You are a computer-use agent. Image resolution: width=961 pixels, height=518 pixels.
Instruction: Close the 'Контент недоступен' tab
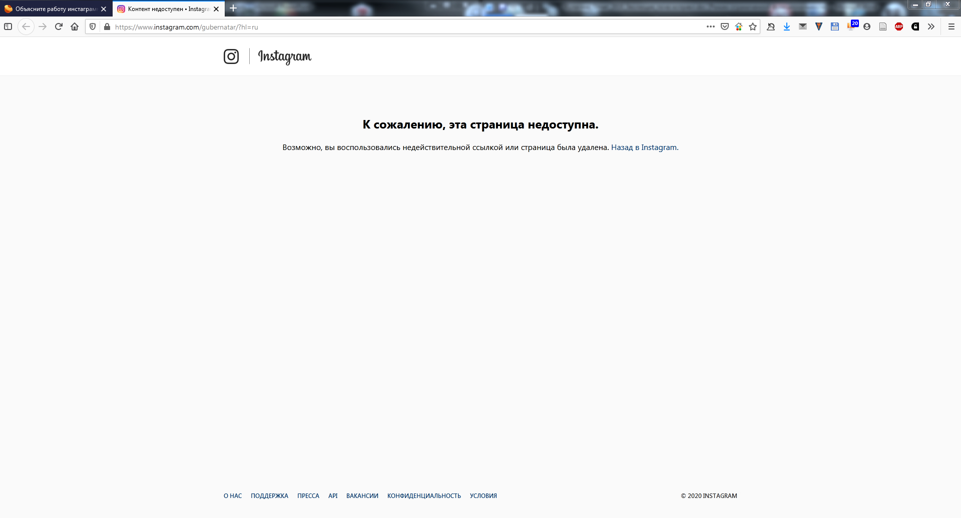point(216,9)
